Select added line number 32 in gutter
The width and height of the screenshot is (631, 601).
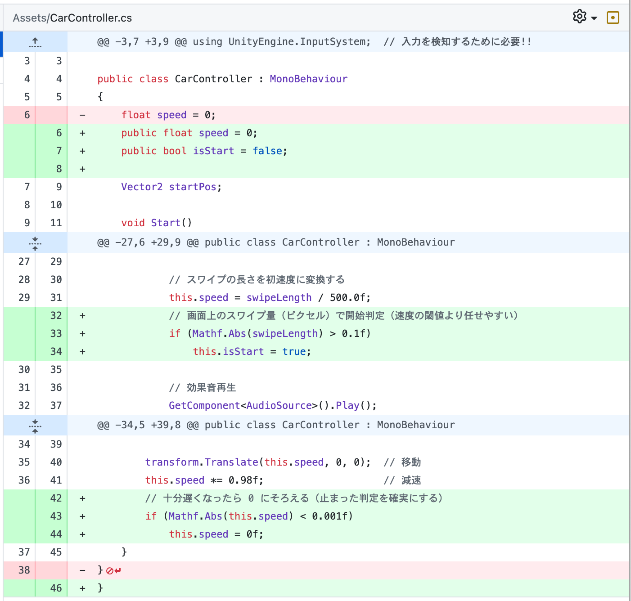pyautogui.click(x=56, y=316)
